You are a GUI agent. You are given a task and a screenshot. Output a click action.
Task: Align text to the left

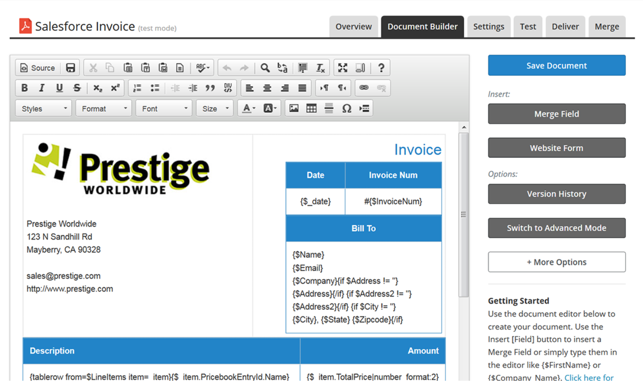pos(250,88)
